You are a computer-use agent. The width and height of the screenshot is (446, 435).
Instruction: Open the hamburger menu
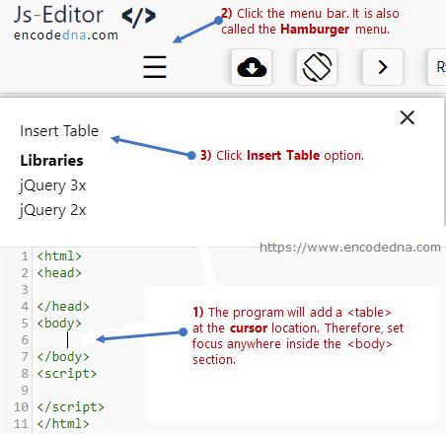(155, 67)
